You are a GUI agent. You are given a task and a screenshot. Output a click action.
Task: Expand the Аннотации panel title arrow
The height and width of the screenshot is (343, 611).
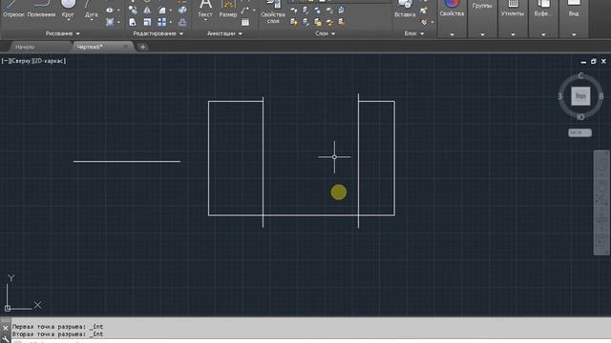point(240,34)
